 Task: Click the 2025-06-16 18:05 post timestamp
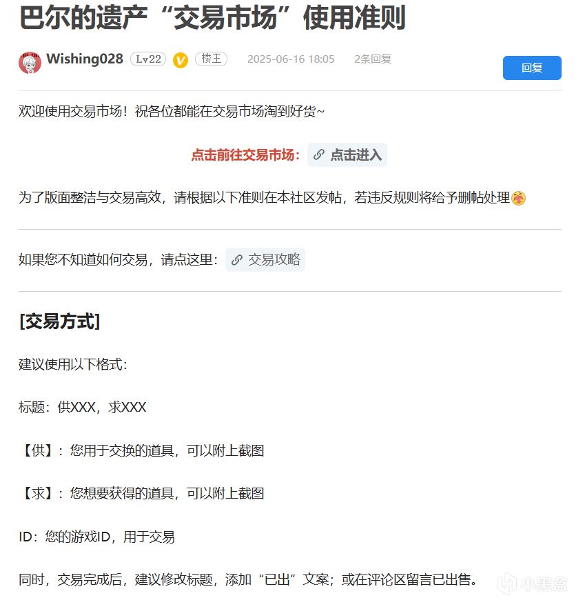(291, 59)
